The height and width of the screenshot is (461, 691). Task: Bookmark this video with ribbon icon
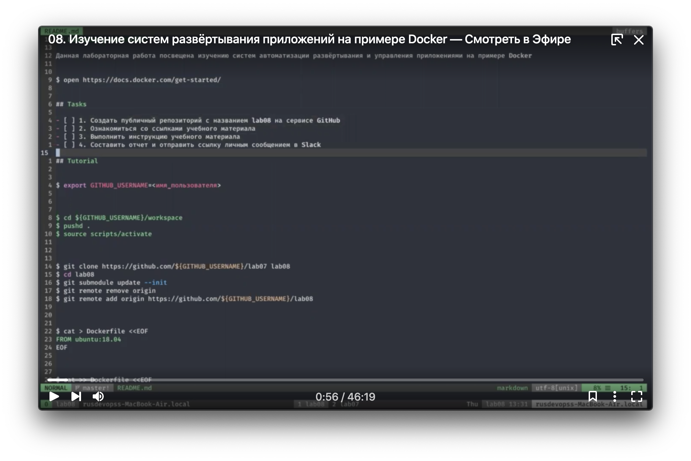pyautogui.click(x=592, y=396)
